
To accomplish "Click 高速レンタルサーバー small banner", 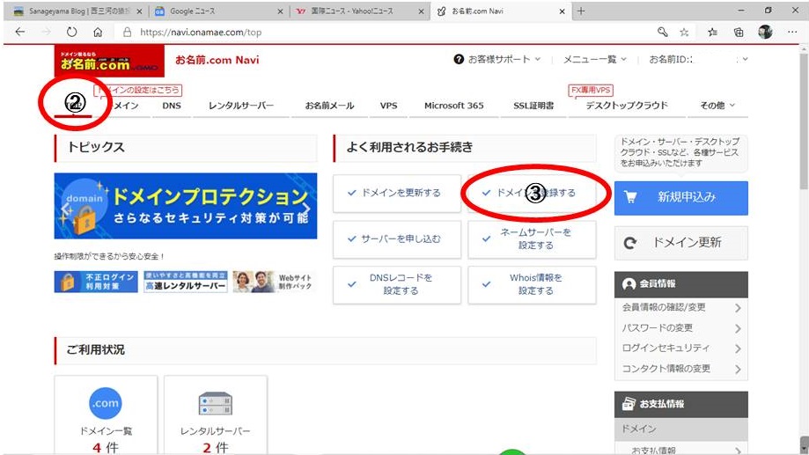I will tap(186, 282).
